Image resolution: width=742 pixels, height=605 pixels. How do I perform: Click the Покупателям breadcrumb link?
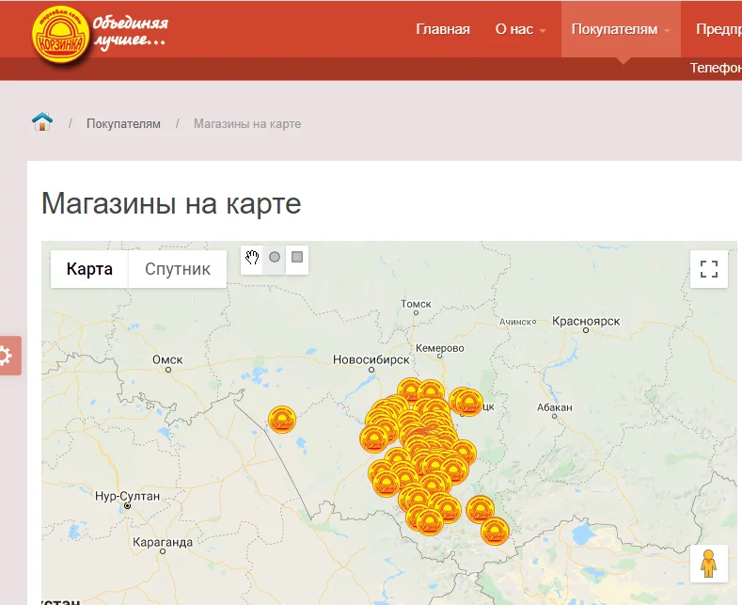123,123
